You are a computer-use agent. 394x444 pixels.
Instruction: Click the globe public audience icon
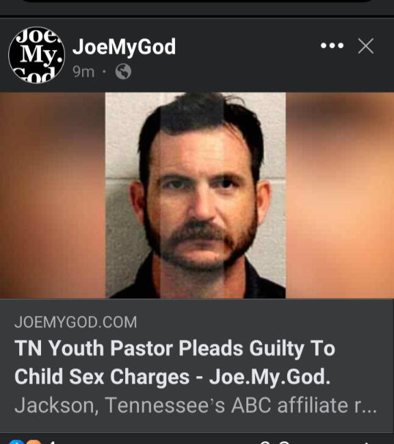tap(123, 71)
